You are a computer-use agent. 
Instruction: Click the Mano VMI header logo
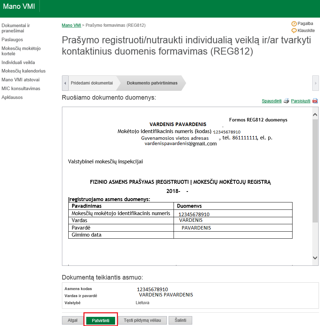(19, 6)
